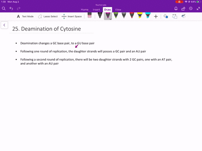Screen dimensions: 202x151
Task: Select the gray pen
Action: coord(124,15)
